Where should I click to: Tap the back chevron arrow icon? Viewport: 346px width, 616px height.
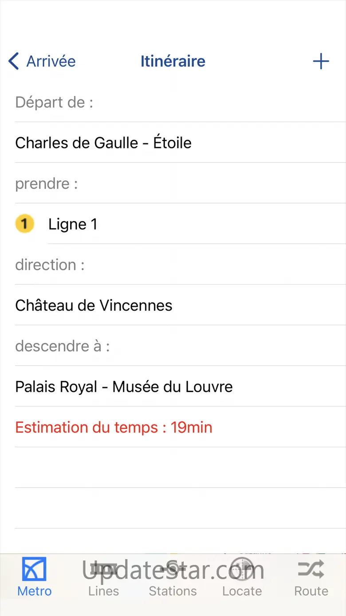[x=14, y=61]
